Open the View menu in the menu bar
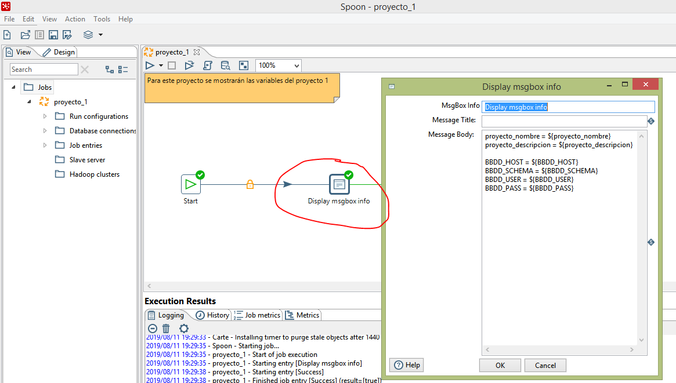The width and height of the screenshot is (676, 383). click(49, 19)
